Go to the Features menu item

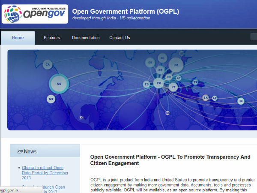pos(52,38)
